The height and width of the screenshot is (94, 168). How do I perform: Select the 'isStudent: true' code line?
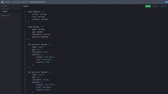point(40,52)
